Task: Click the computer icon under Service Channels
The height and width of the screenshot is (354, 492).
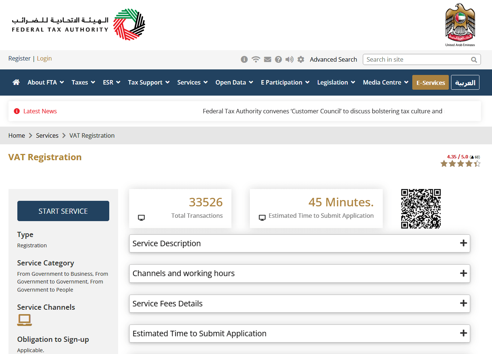Action: [24, 320]
